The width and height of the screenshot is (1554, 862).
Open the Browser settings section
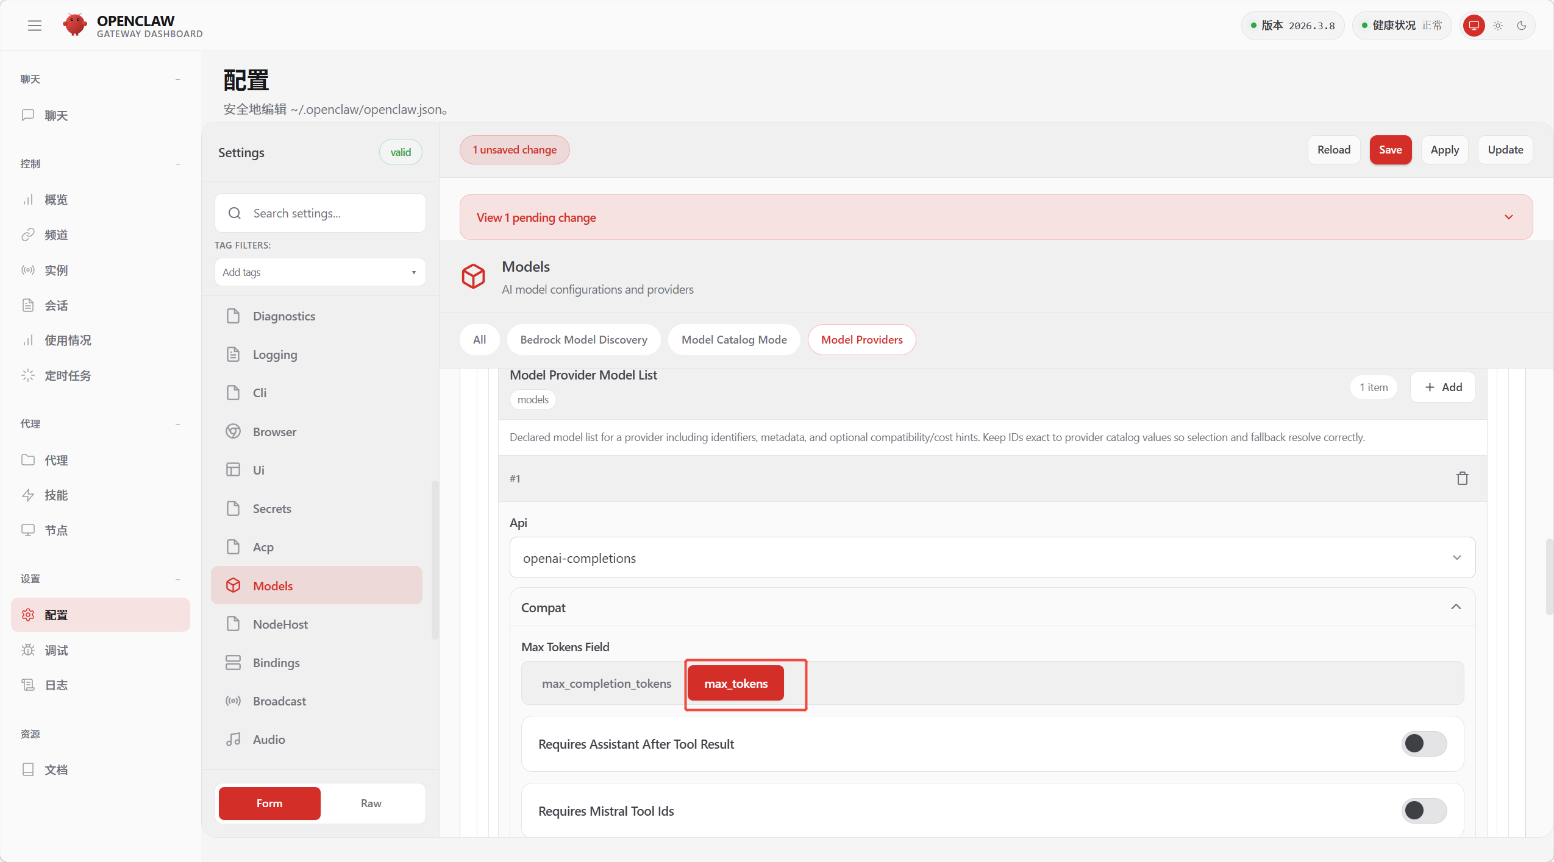[x=274, y=432]
